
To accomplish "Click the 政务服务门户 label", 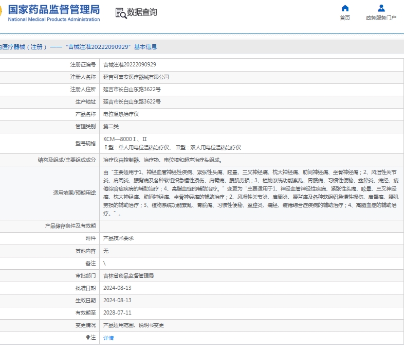I will click(381, 18).
